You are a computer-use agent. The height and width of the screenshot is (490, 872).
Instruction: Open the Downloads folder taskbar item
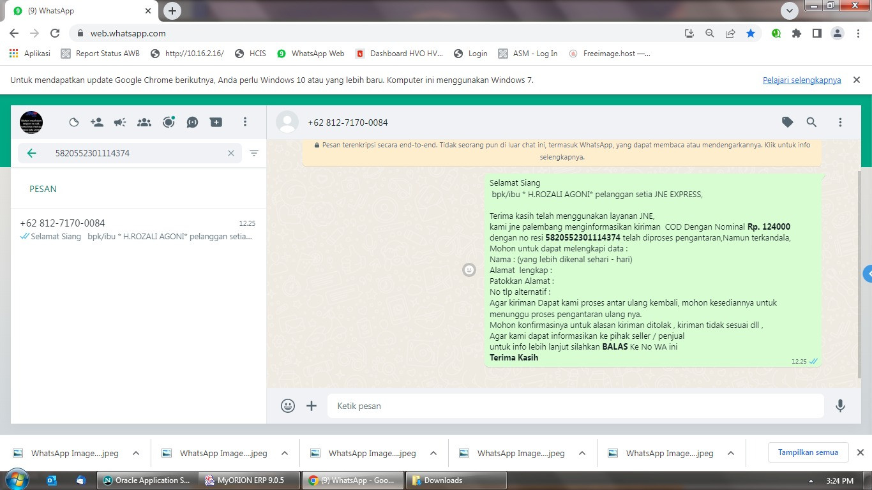click(456, 480)
